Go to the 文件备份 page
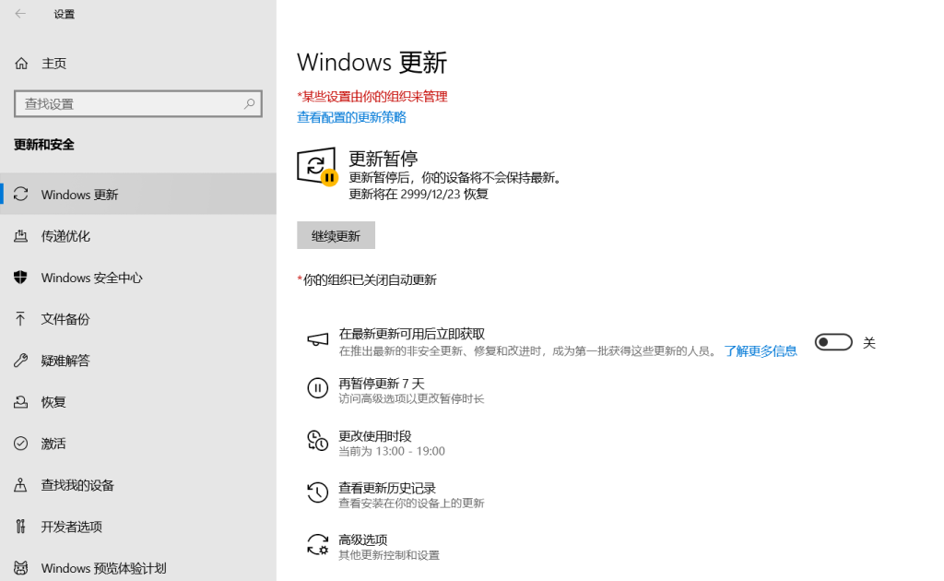 click(138, 318)
